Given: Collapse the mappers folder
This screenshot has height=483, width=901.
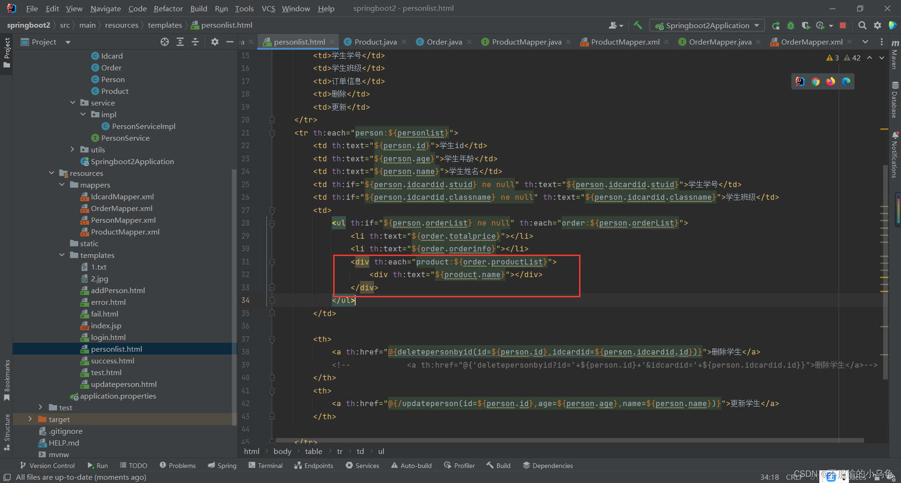Looking at the screenshot, I should point(62,185).
